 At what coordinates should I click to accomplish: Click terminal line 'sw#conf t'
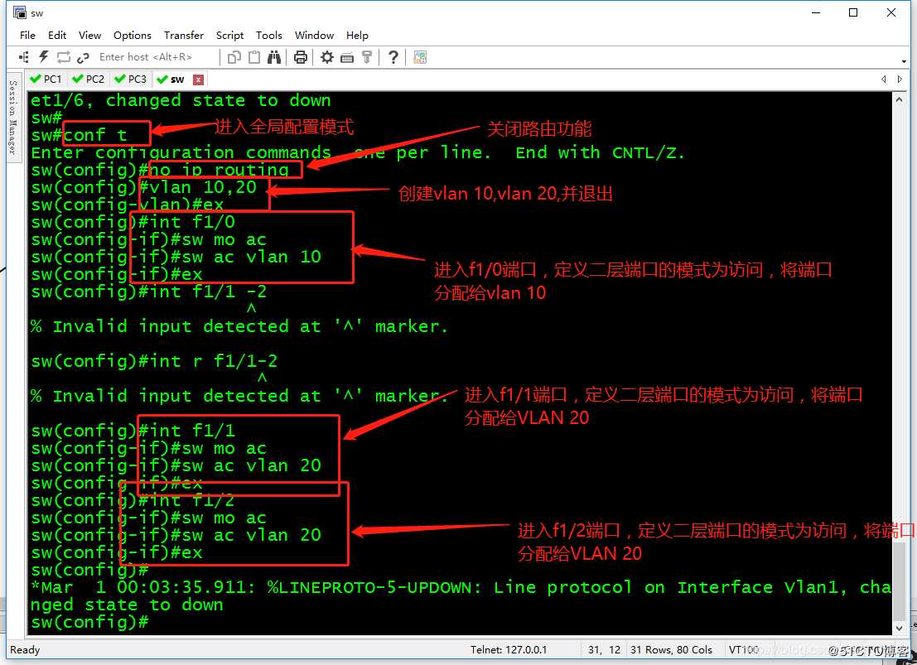[x=79, y=135]
